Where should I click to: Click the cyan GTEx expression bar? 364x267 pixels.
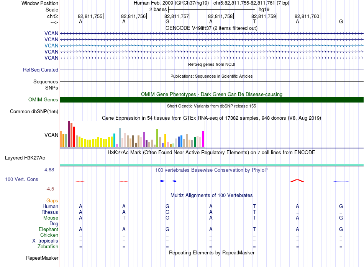115,140
